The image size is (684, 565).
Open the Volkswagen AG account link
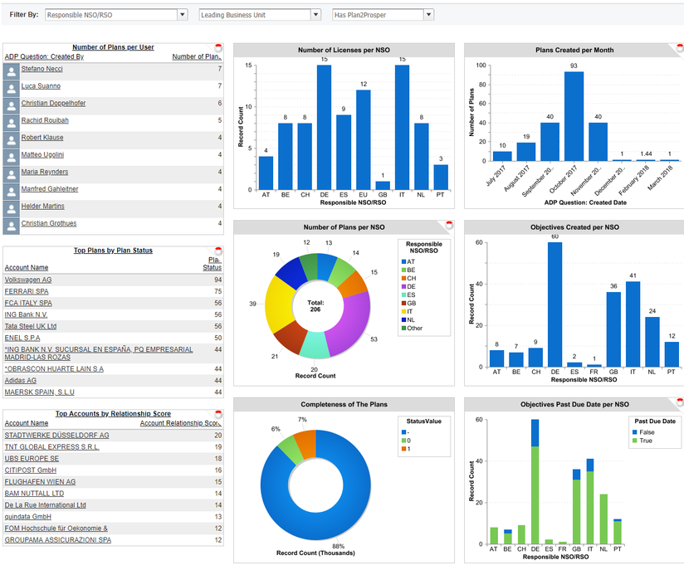28,280
